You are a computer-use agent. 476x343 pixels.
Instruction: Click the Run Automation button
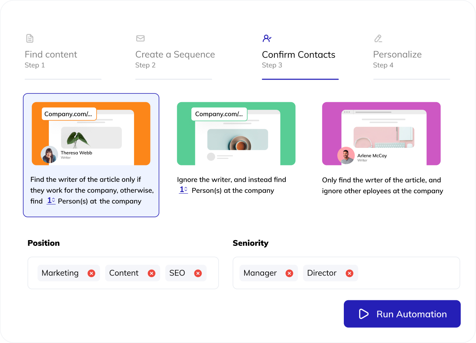(x=402, y=314)
